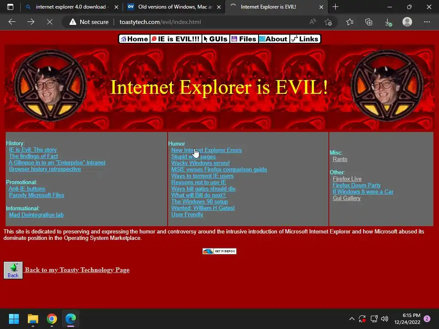Open 'Stupid web pages' link
This screenshot has height=329, width=439.
(x=193, y=157)
